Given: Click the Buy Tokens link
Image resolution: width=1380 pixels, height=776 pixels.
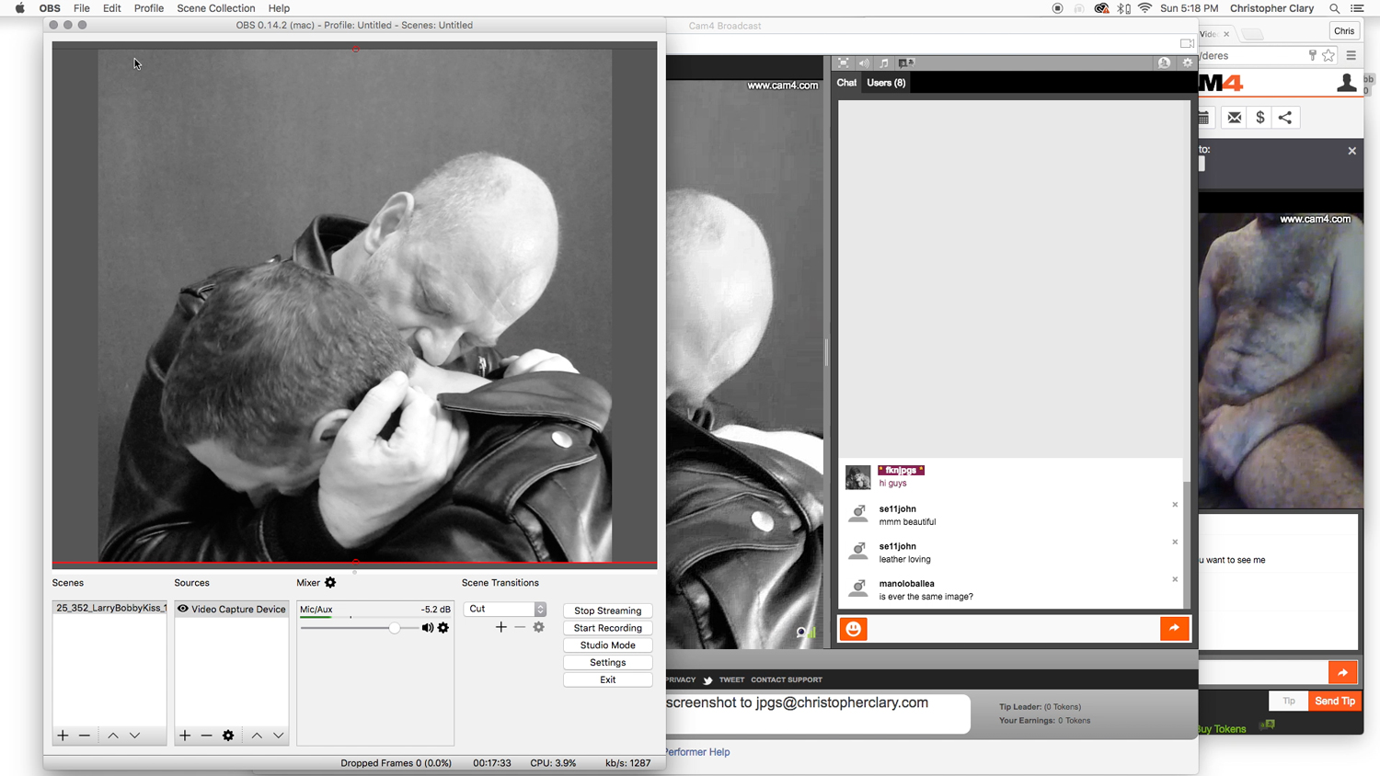Looking at the screenshot, I should [x=1222, y=729].
